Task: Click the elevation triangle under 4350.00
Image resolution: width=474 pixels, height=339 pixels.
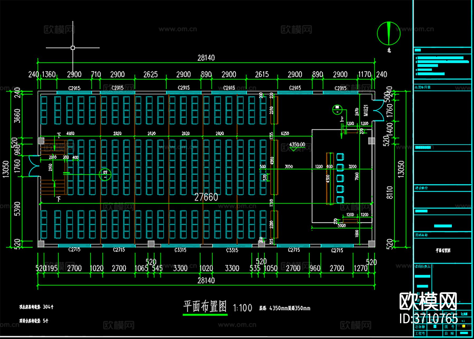Action: [x=294, y=149]
